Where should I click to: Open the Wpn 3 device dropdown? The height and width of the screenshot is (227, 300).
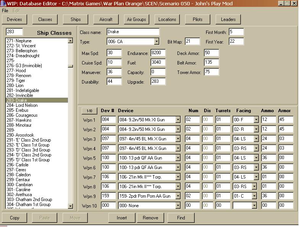pos(178,139)
